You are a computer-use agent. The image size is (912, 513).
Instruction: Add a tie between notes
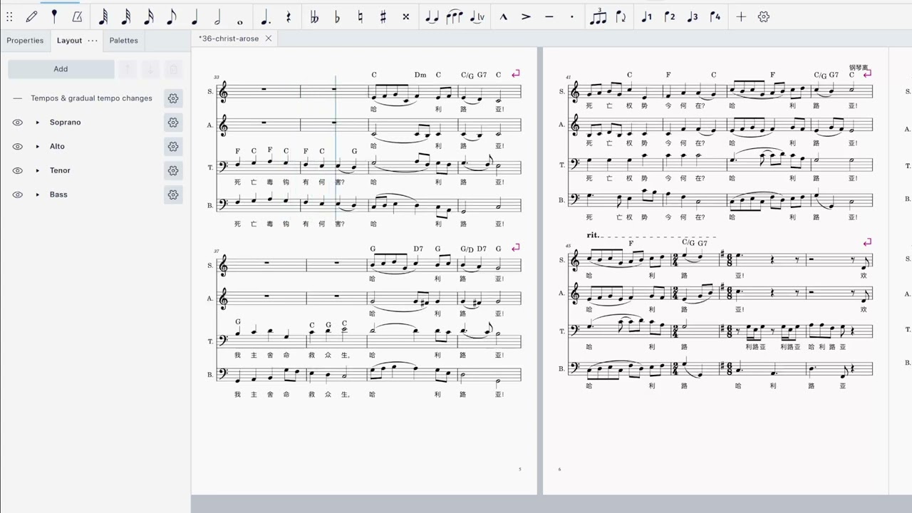tap(432, 16)
